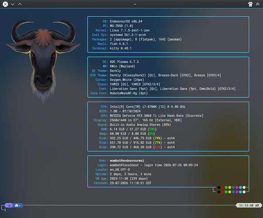This screenshot has width=263, height=218.
Task: Click the BIOS value "1.B0 - 07/10/2024"
Action: 125,111
